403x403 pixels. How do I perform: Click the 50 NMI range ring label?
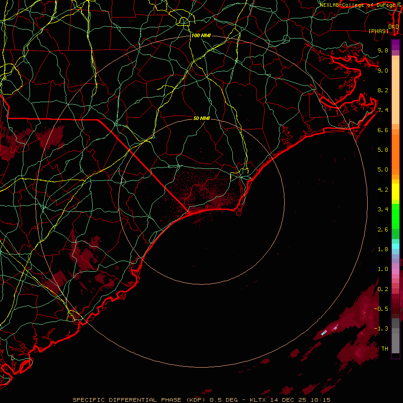pyautogui.click(x=201, y=118)
